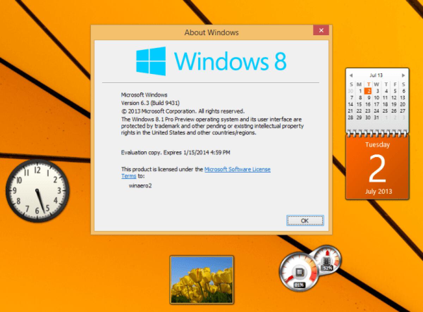Viewport: 423px width, 312px height.
Task: Click the Windows 8 flag logo
Action: [151, 61]
